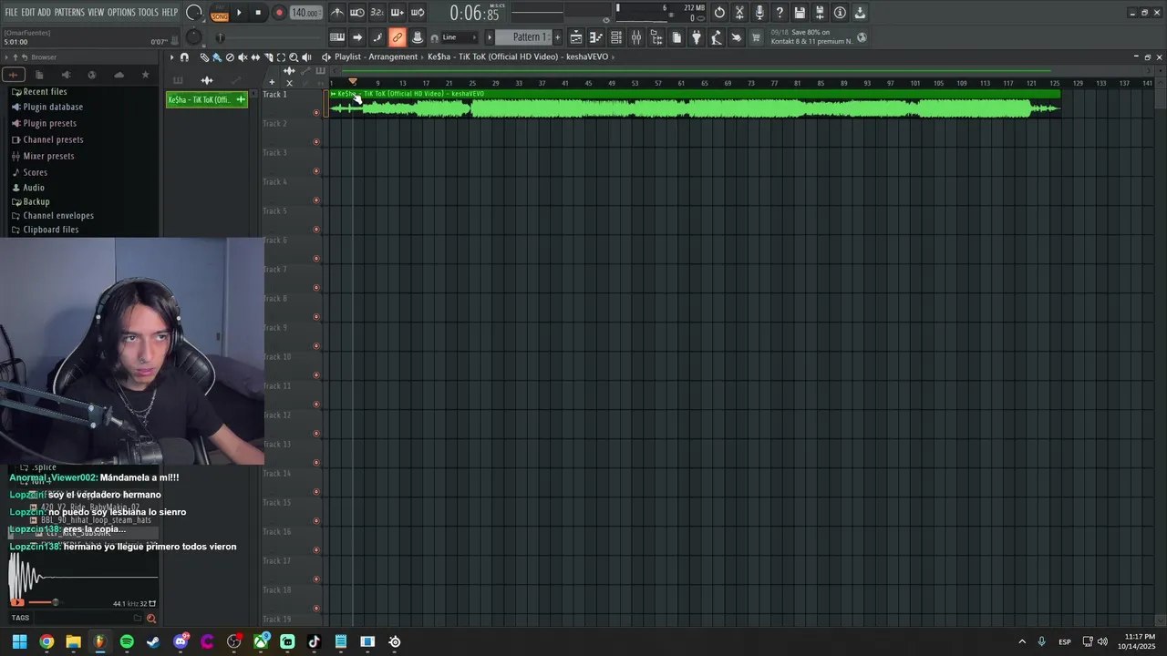The height and width of the screenshot is (656, 1167).
Task: Open the Ke$ha audio clip menu arrow
Action: tap(334, 94)
